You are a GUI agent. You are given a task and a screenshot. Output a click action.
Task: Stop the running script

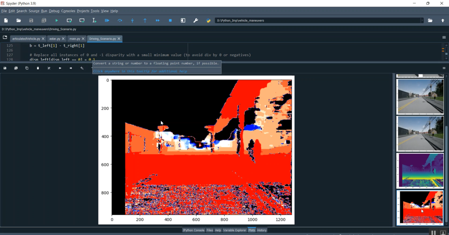(170, 20)
